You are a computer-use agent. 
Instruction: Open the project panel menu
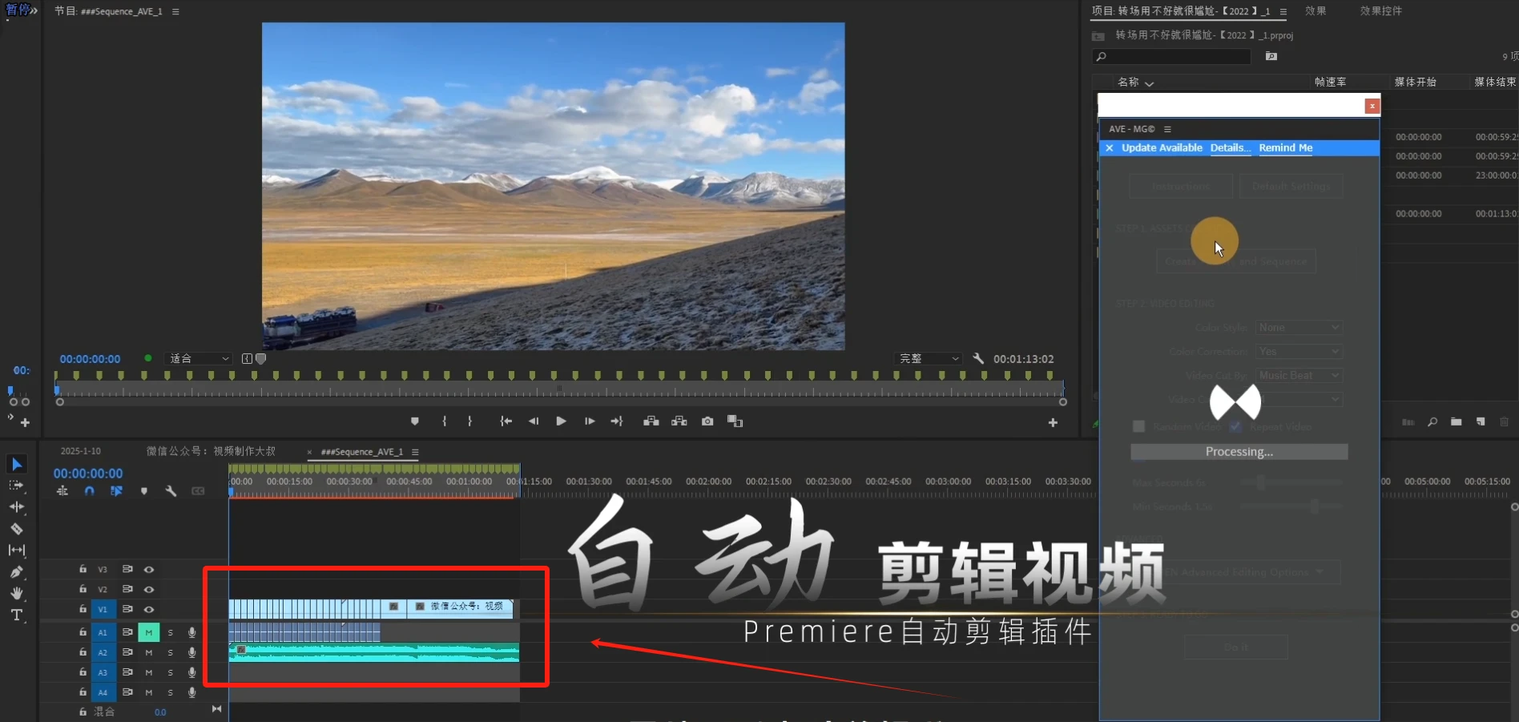point(1283,12)
